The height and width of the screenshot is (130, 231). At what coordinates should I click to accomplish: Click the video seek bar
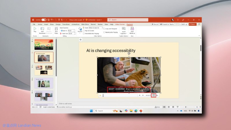tap(120, 95)
